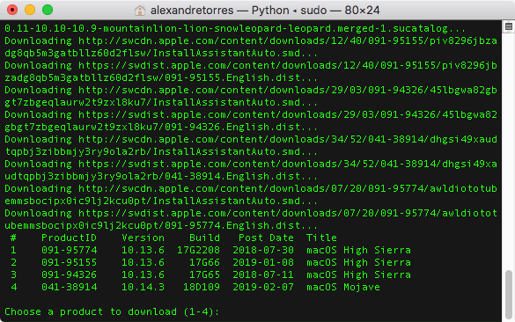Click build number 18D109
Screen dimensions: 515x322
202,287
